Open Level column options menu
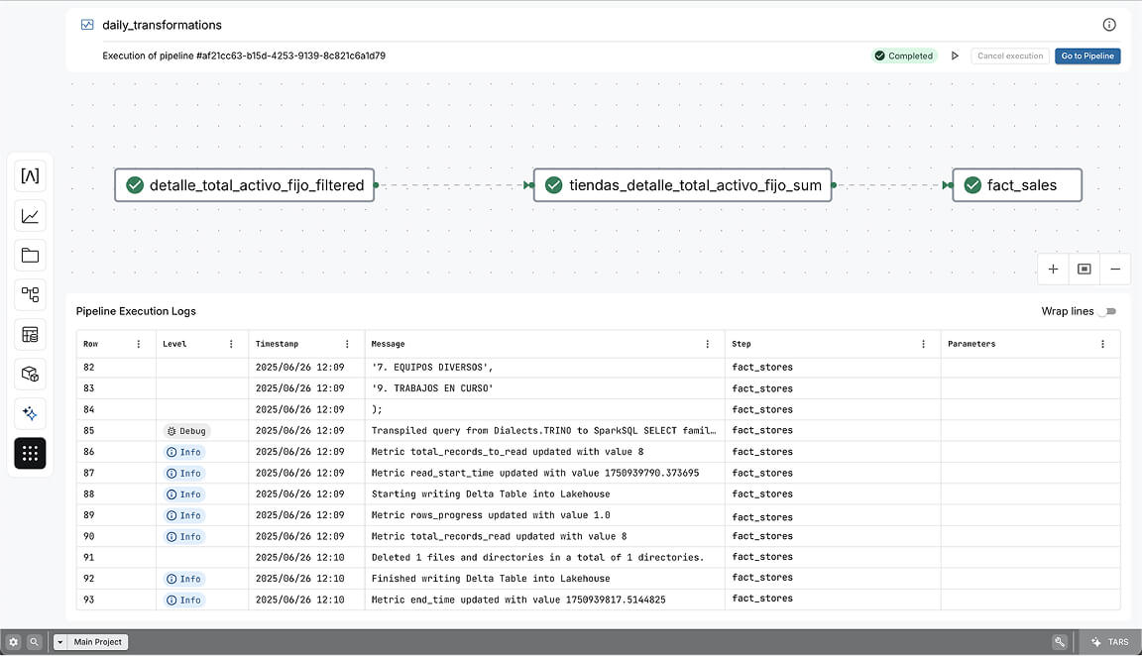 pyautogui.click(x=231, y=345)
